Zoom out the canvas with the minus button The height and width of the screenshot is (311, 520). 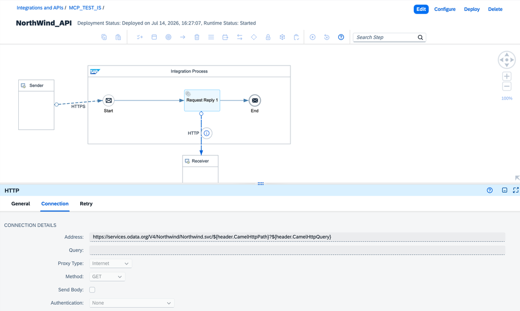(507, 86)
